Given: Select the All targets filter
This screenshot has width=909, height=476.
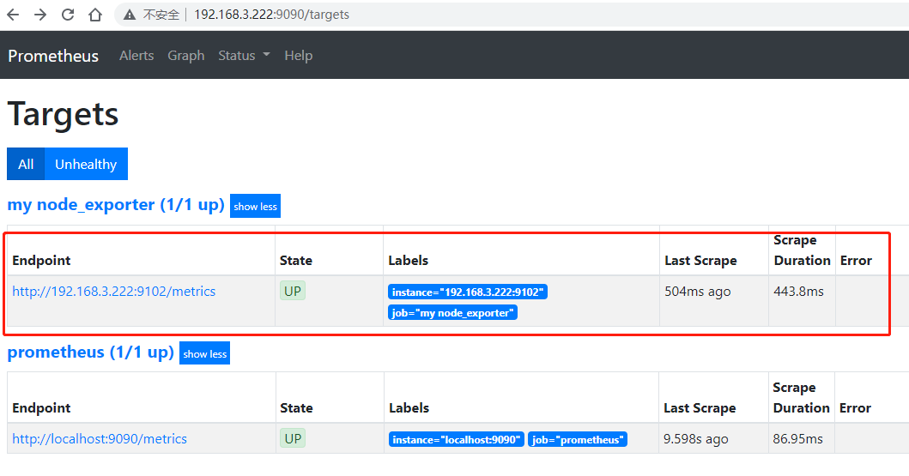Looking at the screenshot, I should pyautogui.click(x=26, y=164).
